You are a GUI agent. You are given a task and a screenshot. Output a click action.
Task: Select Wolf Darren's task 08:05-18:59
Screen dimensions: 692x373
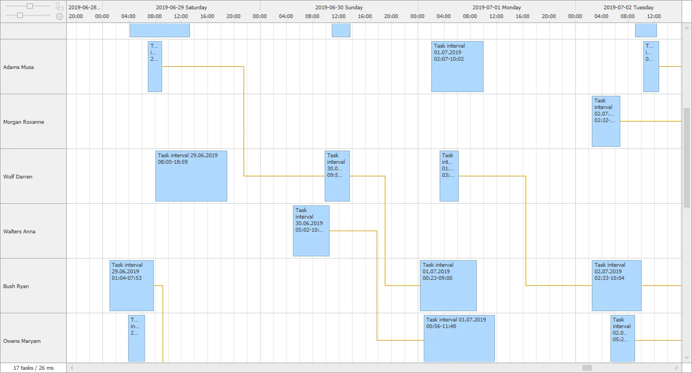[191, 176]
